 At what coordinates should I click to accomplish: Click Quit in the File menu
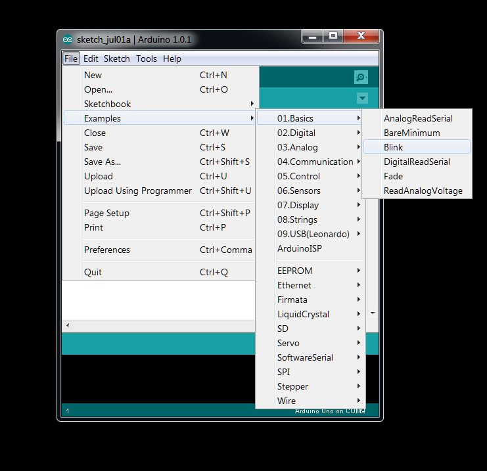click(x=160, y=273)
